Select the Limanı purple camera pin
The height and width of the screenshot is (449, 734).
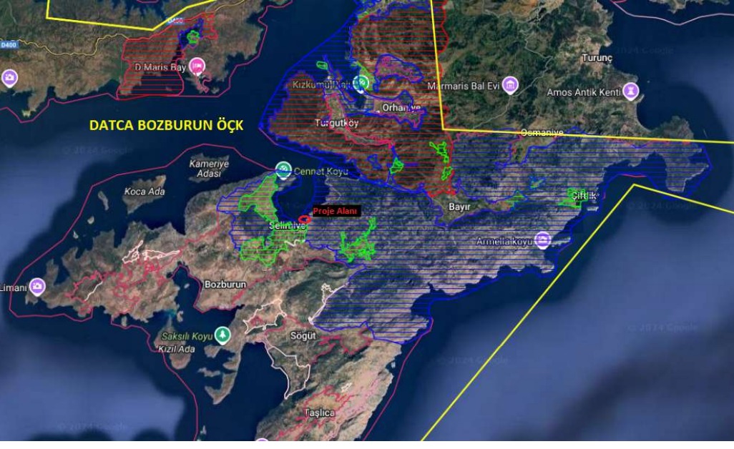point(37,287)
